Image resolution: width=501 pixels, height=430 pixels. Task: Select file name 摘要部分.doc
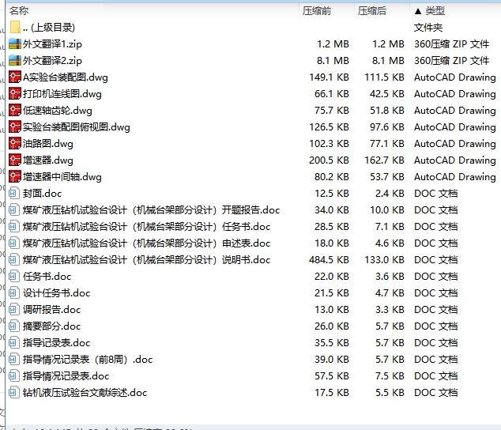click(x=52, y=326)
